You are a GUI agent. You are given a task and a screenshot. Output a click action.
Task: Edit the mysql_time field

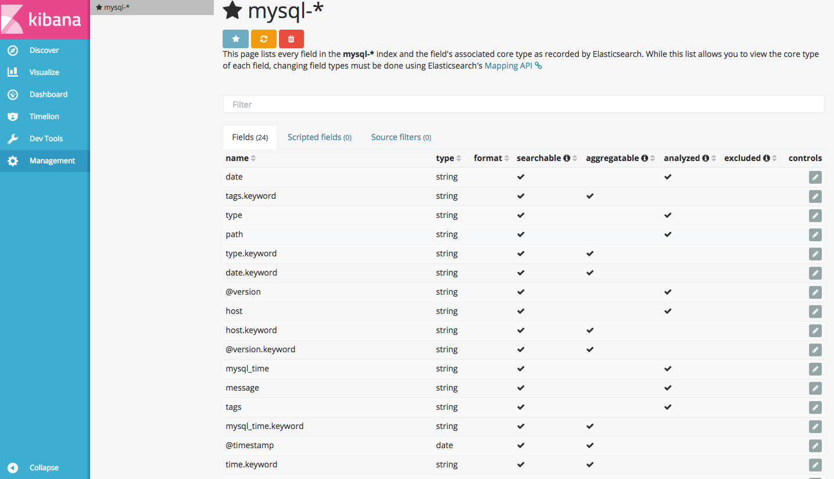point(815,369)
